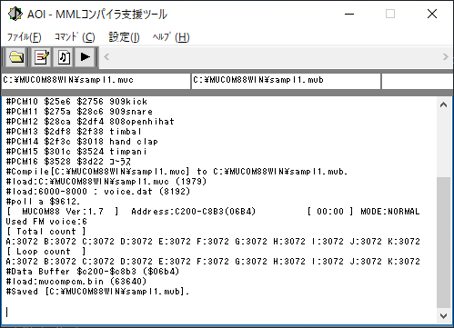Click the music note compile icon
The image size is (454, 328).
point(64,57)
